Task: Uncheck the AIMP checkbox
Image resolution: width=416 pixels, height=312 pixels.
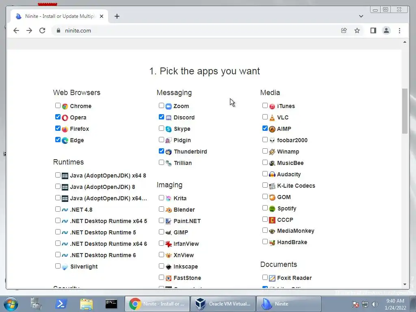Action: [265, 128]
